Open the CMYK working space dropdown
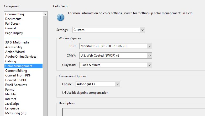The width and height of the screenshot is (205, 116). pos(115,56)
